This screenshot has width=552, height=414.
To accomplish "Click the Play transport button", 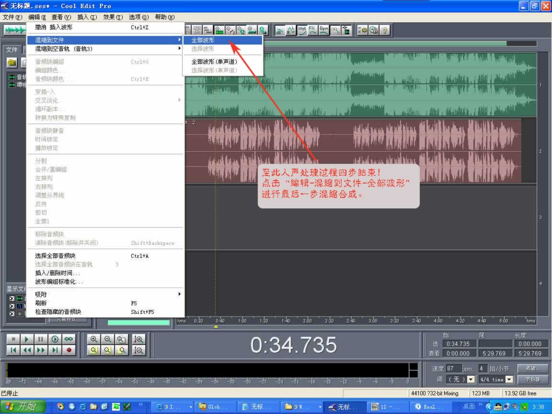I will (x=27, y=339).
